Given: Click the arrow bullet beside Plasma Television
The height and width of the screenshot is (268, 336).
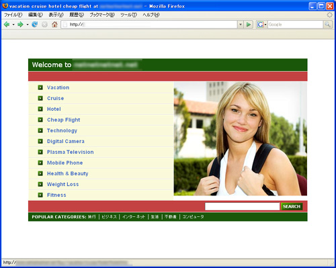Looking at the screenshot, I should (40, 152).
